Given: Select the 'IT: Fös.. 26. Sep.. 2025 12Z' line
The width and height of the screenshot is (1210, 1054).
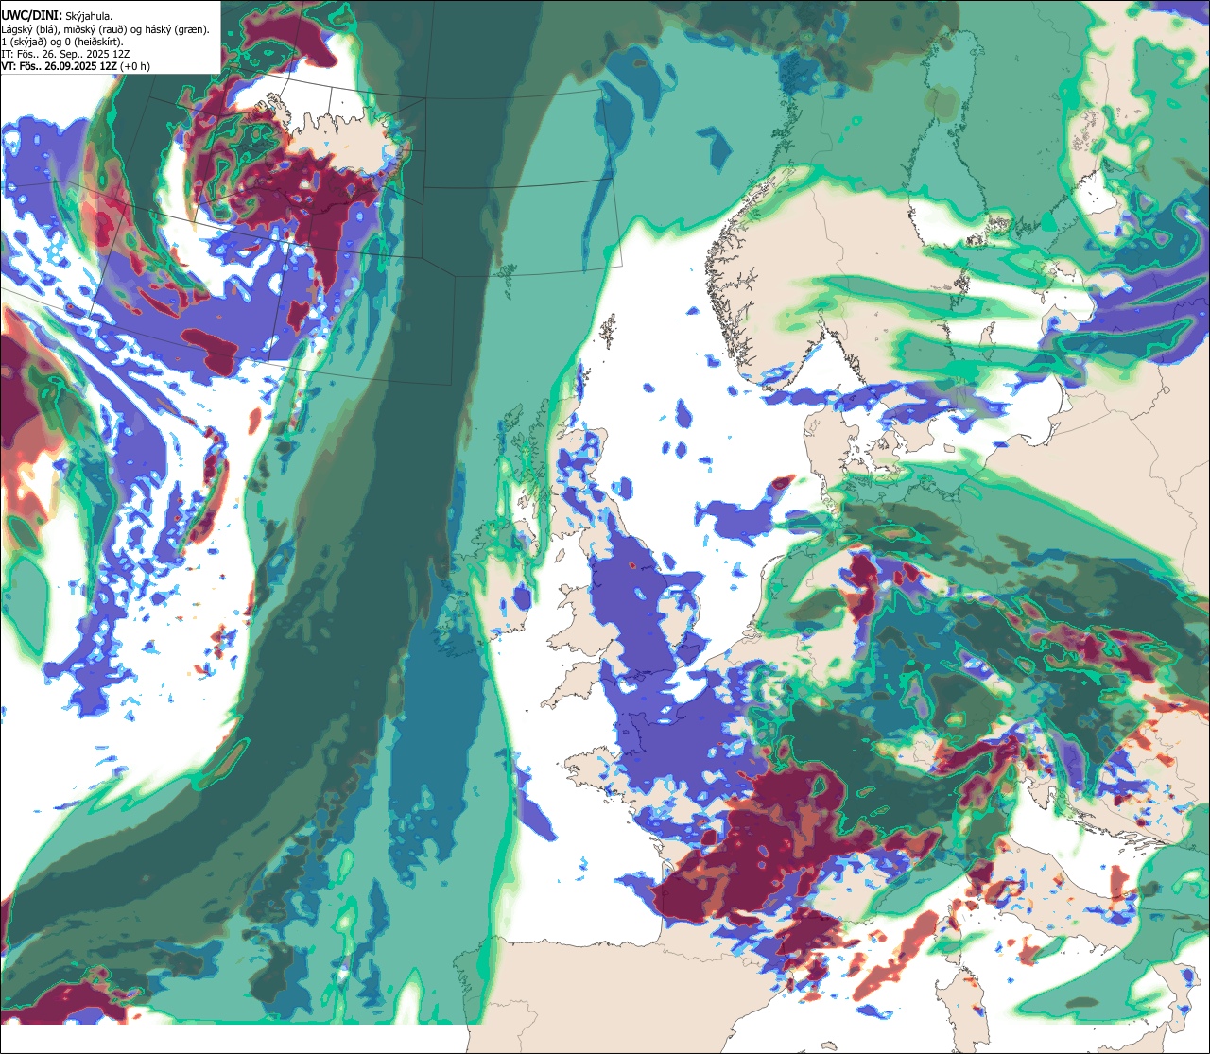Looking at the screenshot, I should tap(66, 54).
